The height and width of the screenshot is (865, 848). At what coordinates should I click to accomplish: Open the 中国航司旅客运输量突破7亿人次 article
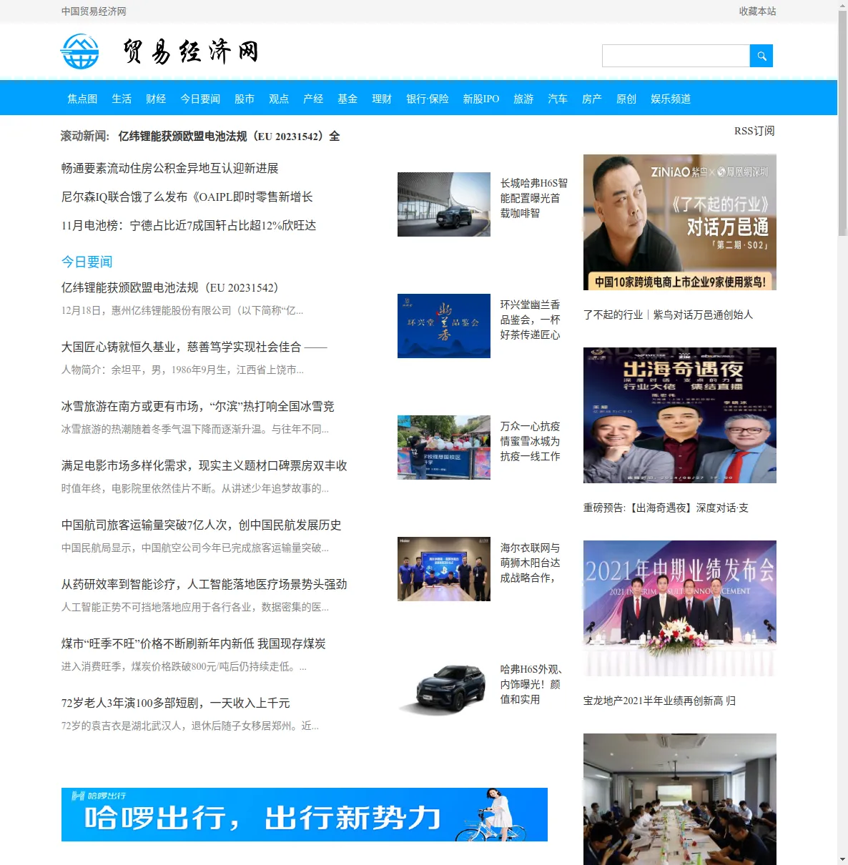[201, 525]
